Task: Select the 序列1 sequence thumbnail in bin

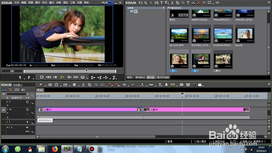Action: click(179, 14)
